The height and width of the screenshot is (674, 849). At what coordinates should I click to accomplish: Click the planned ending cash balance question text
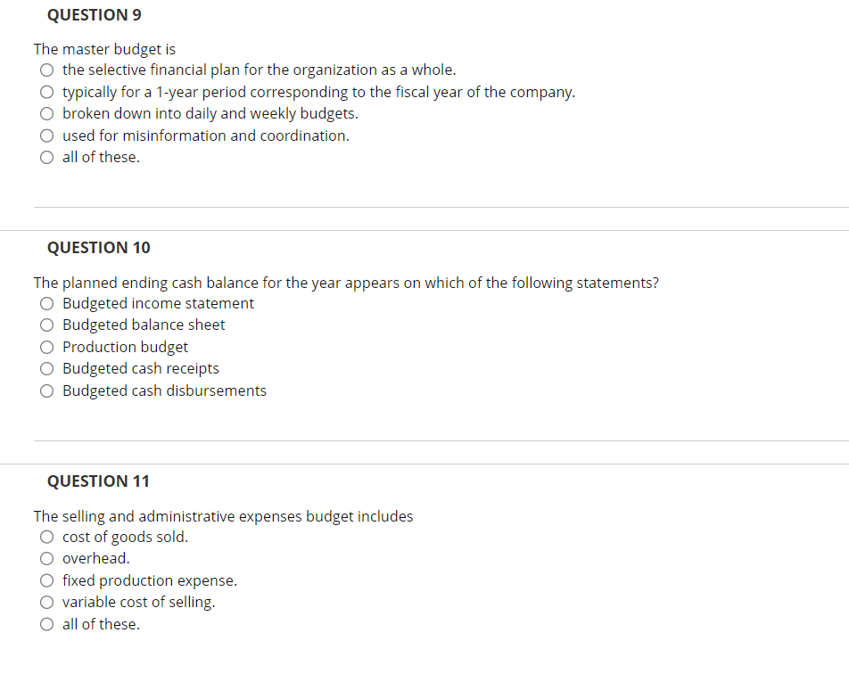point(346,283)
